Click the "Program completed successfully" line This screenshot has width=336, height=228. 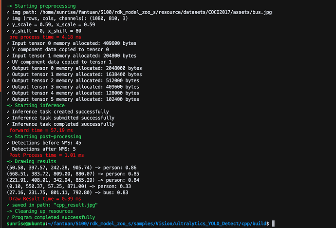point(52,217)
